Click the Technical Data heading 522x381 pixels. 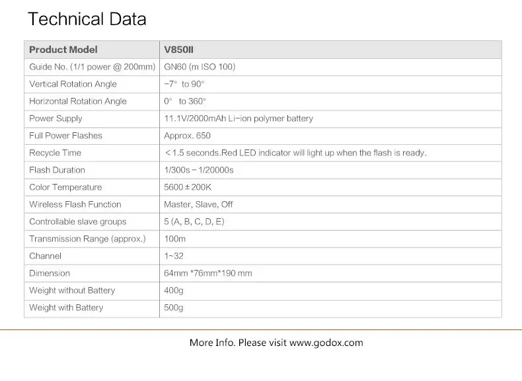[x=87, y=19]
